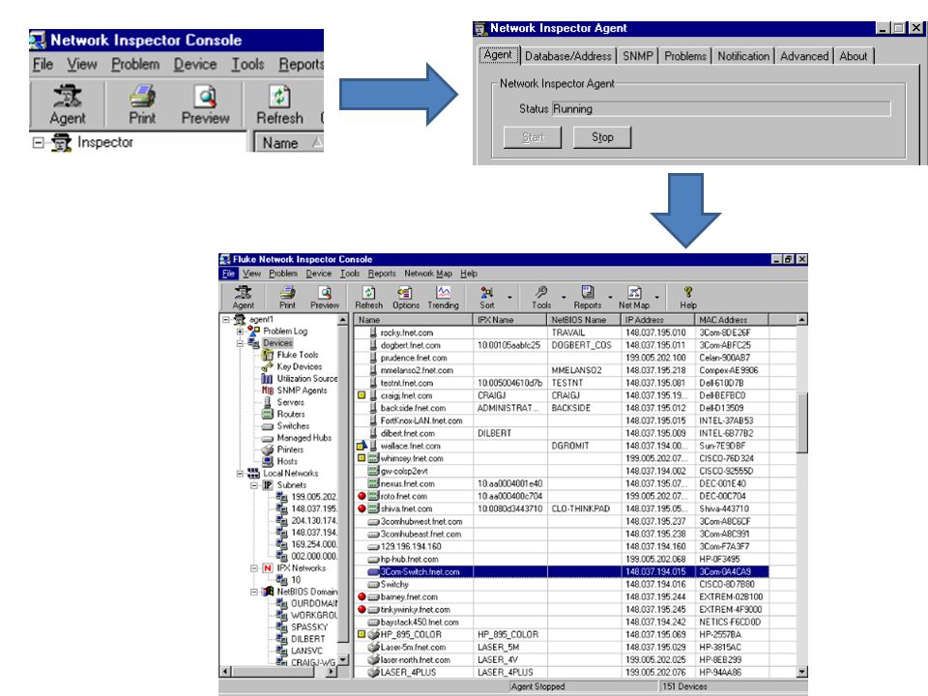Click Net Map icon in Fluke toolbar

pos(634,298)
